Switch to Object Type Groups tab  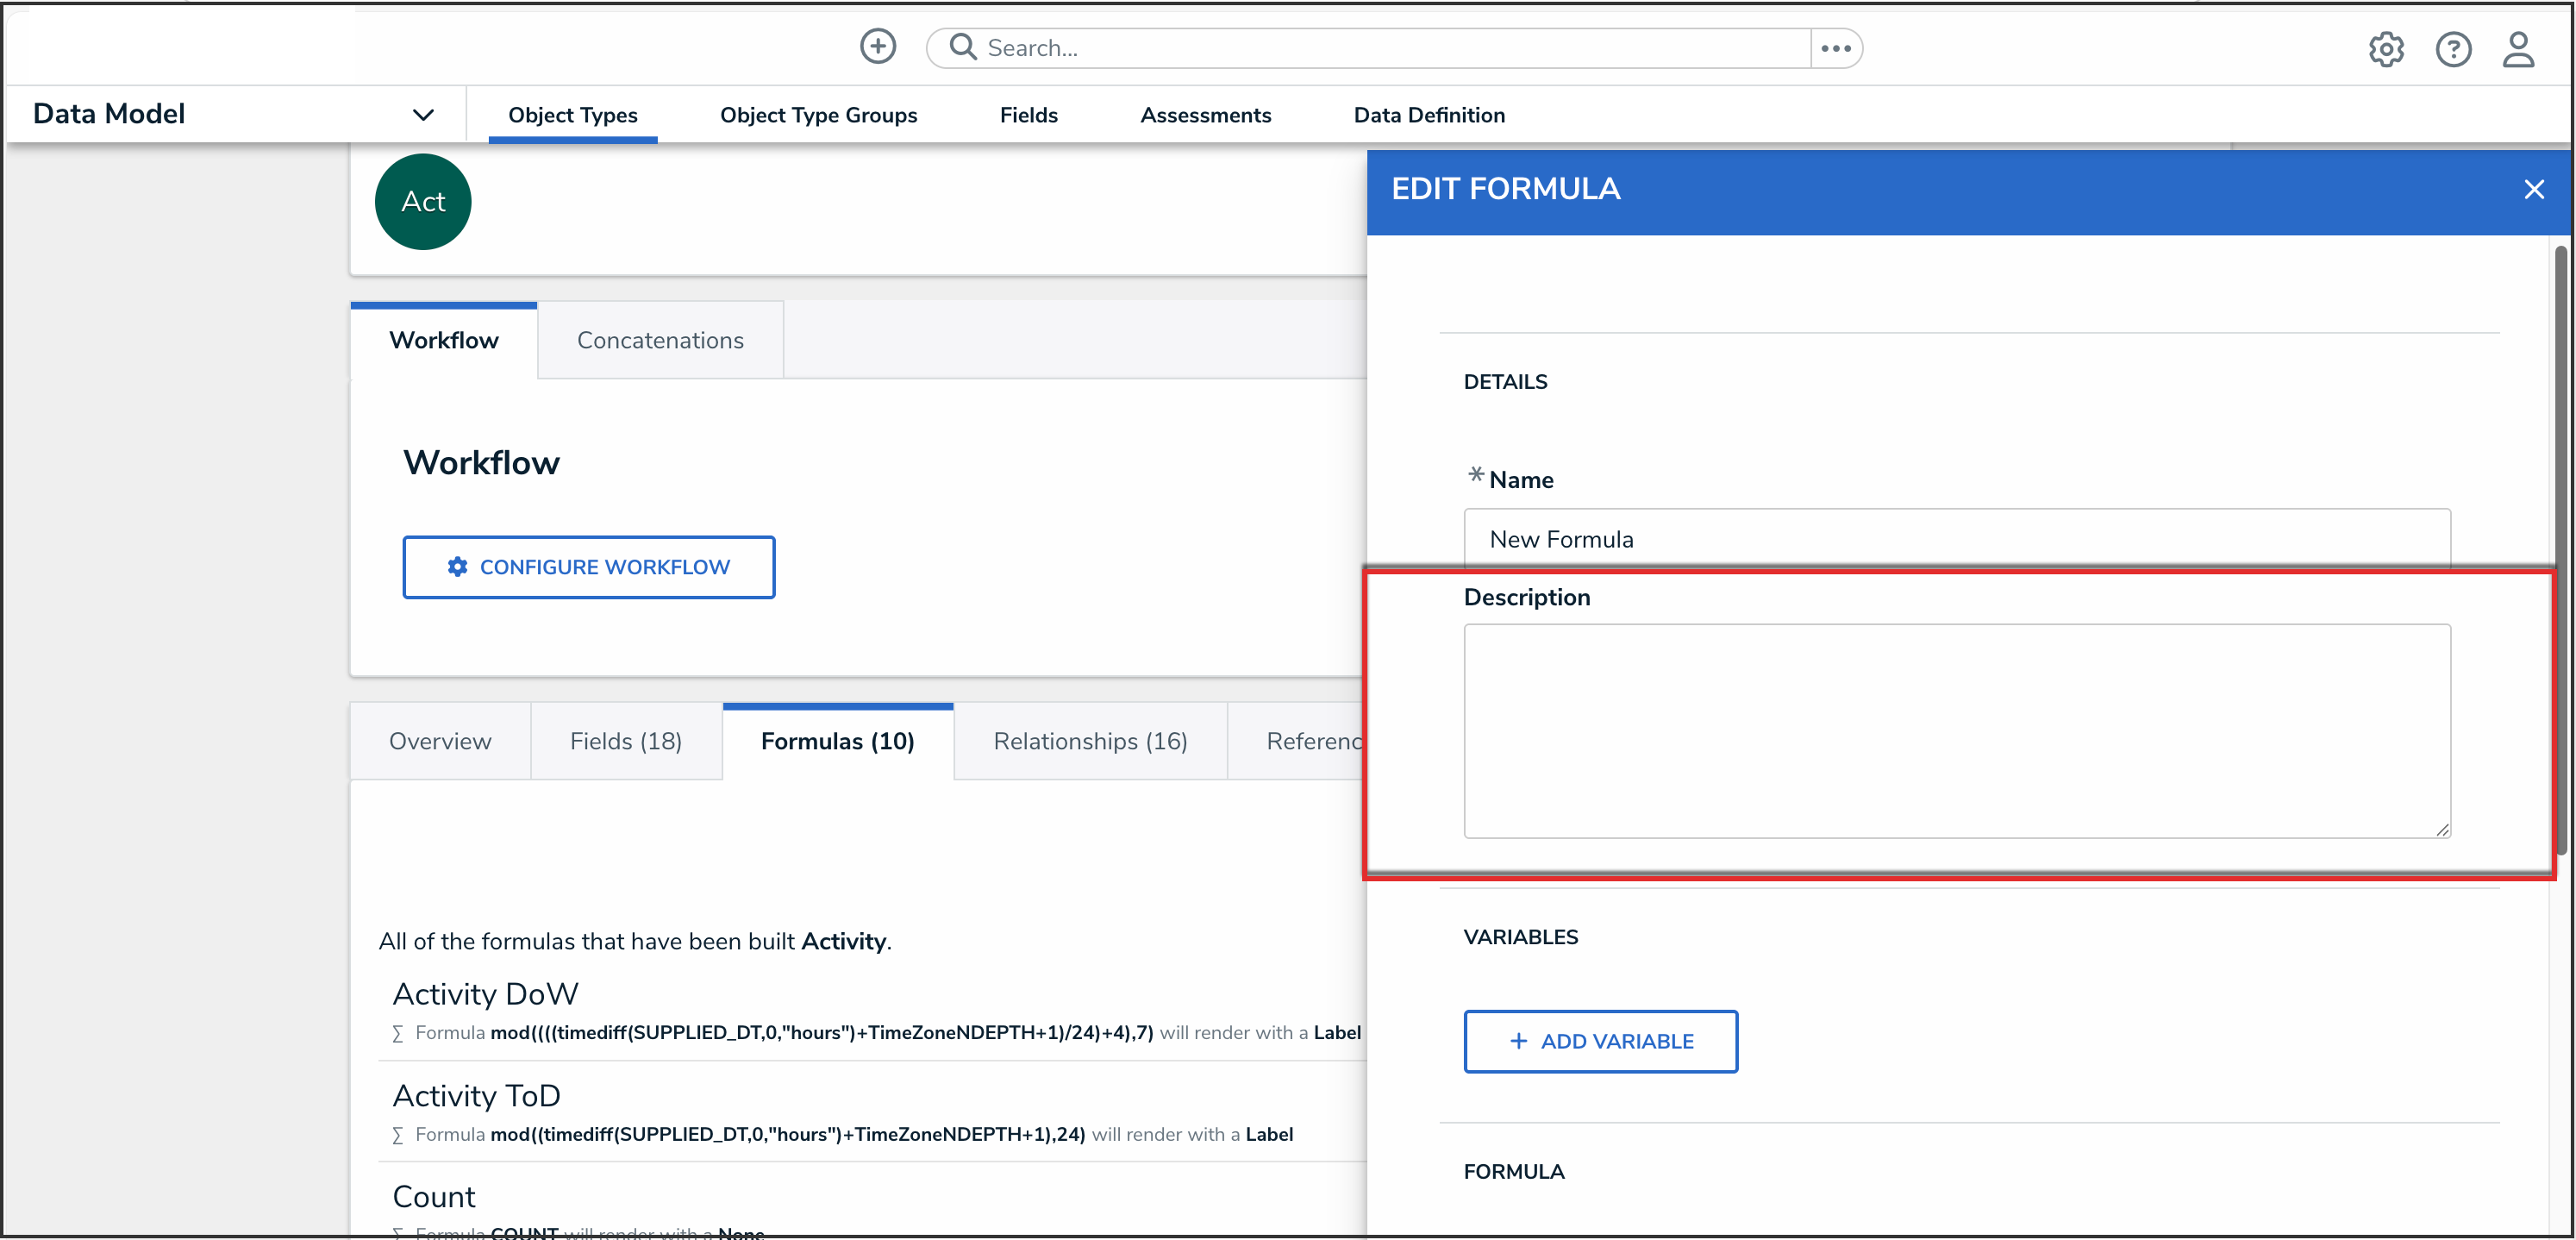coord(818,115)
